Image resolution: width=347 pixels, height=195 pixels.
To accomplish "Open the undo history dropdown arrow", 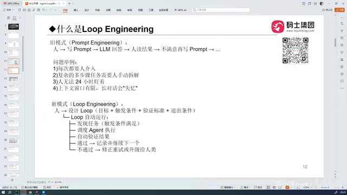I will (46, 10).
